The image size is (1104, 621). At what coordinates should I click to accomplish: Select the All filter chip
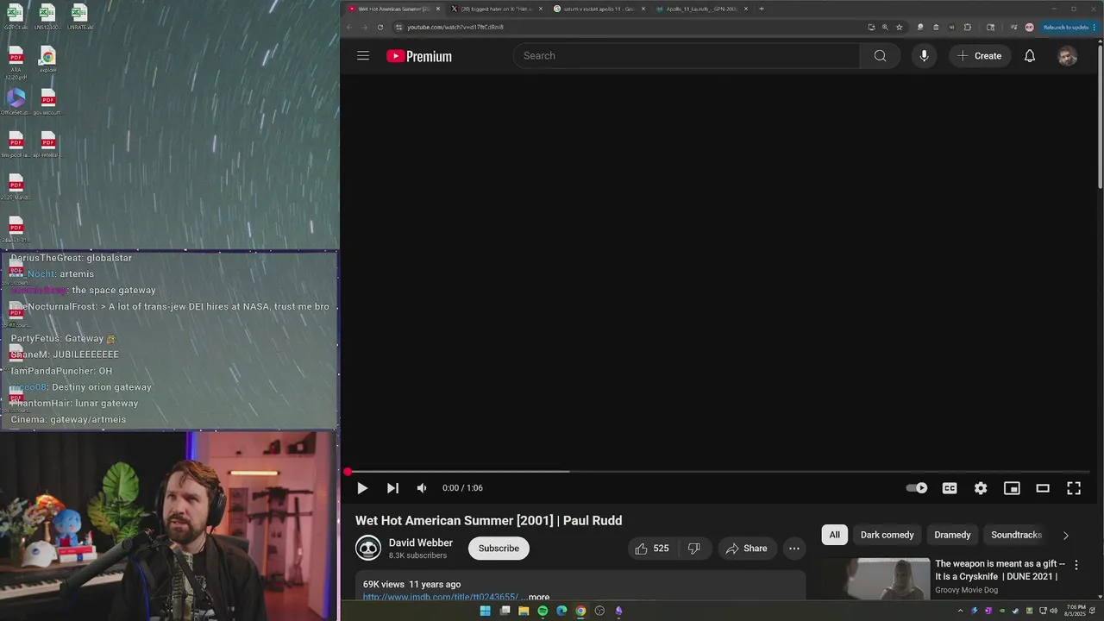click(x=834, y=535)
